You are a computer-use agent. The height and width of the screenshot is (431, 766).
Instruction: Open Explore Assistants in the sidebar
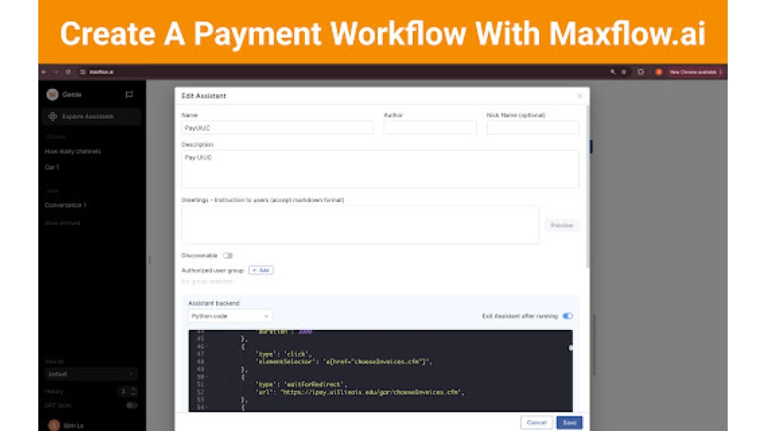click(x=91, y=116)
